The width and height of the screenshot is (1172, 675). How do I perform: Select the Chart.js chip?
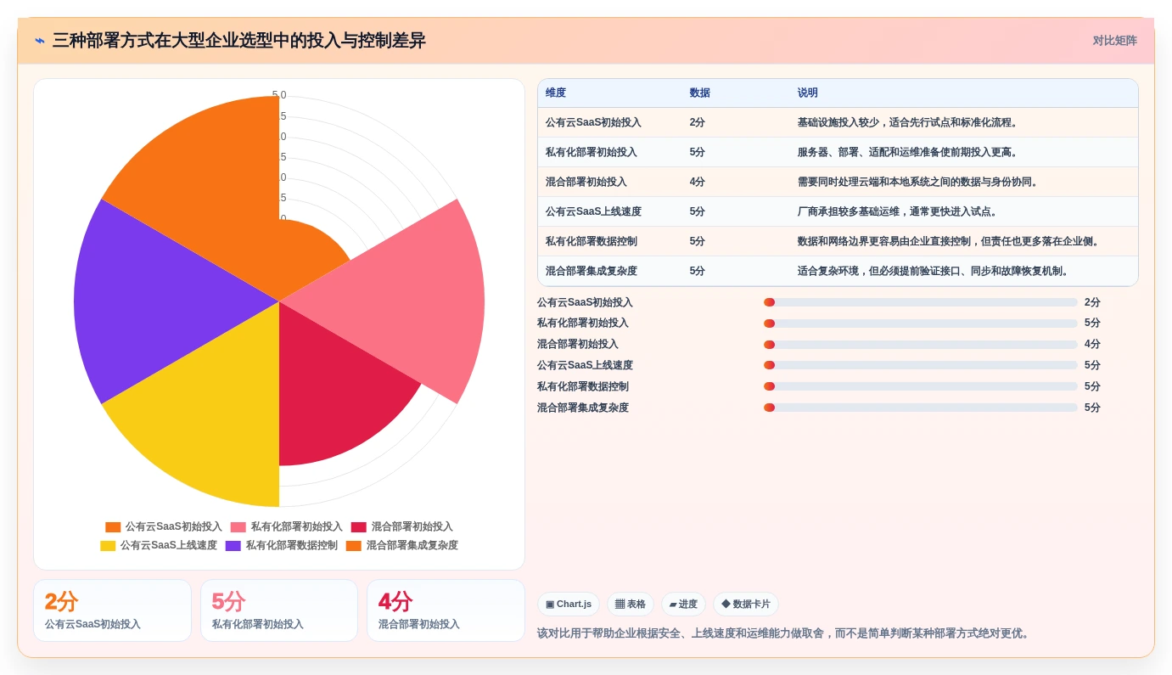click(x=569, y=605)
